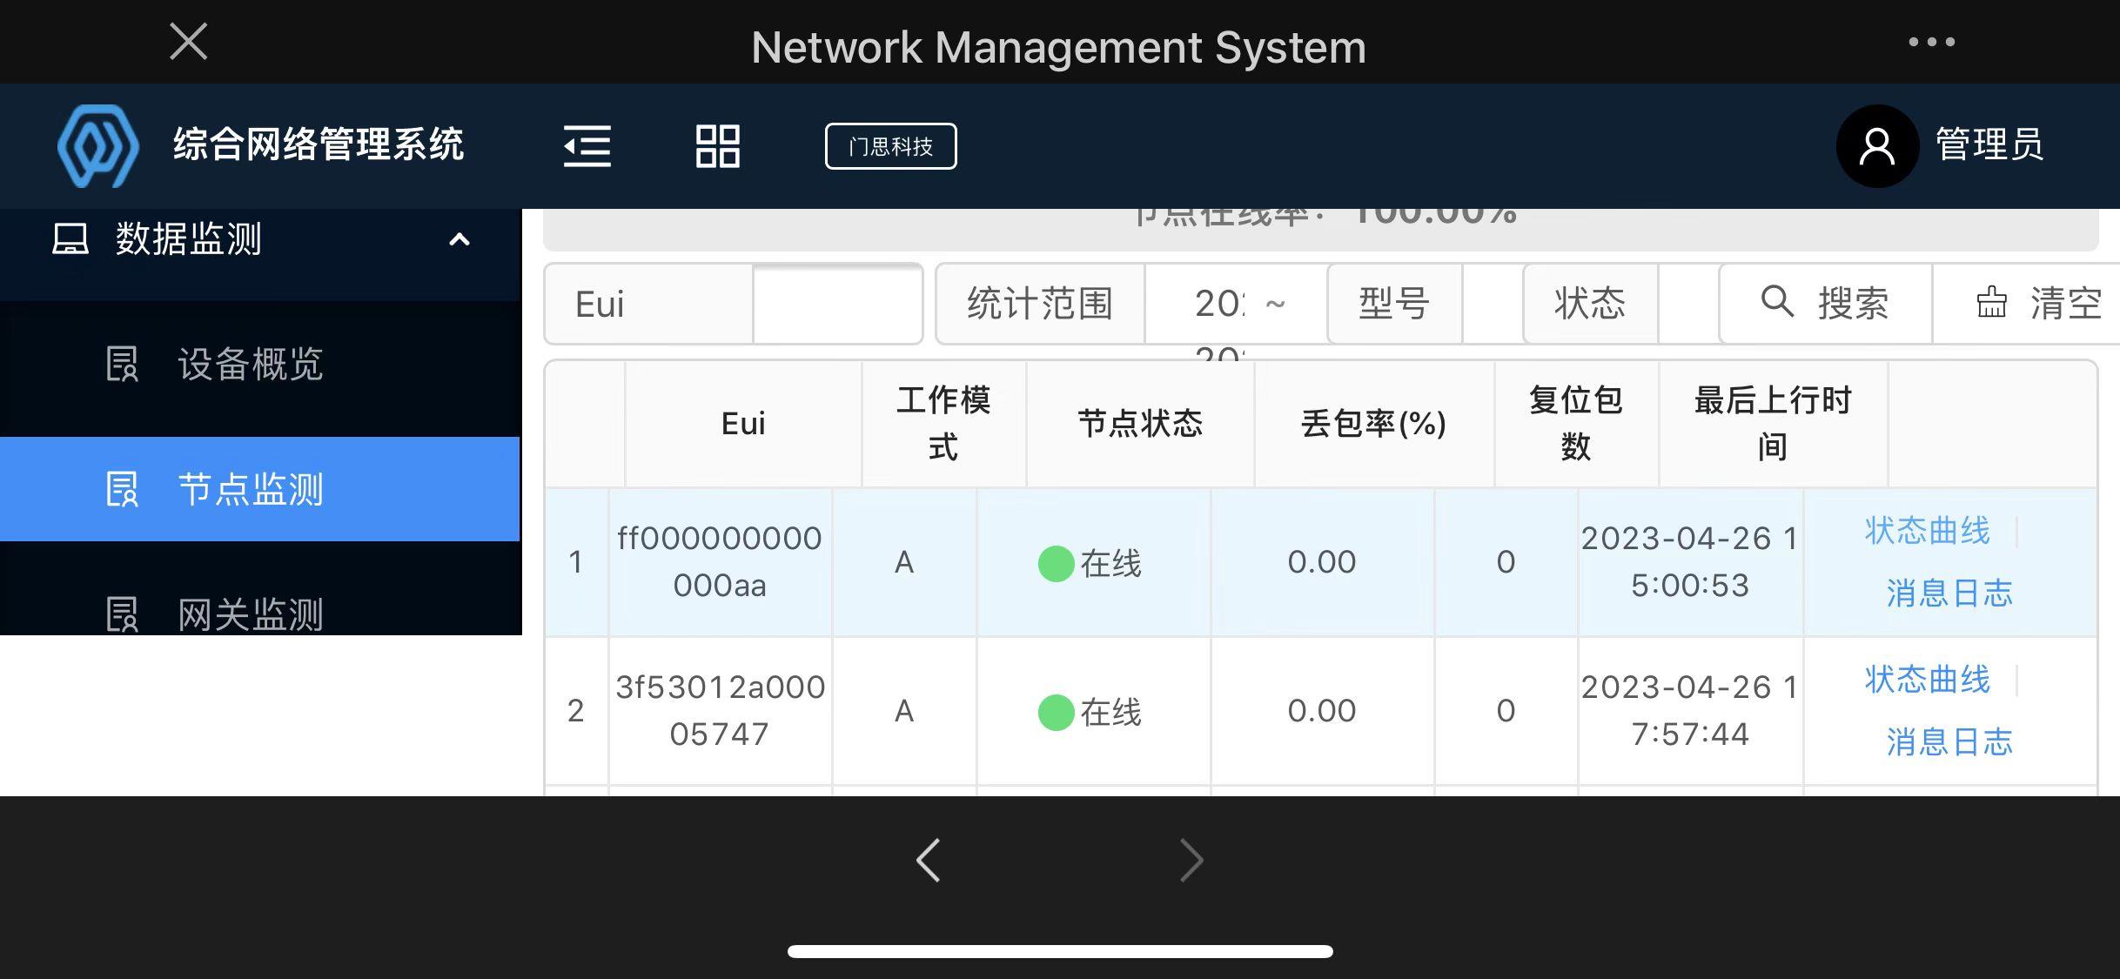Go back with the left arrow
The image size is (2120, 979).
coord(929,861)
